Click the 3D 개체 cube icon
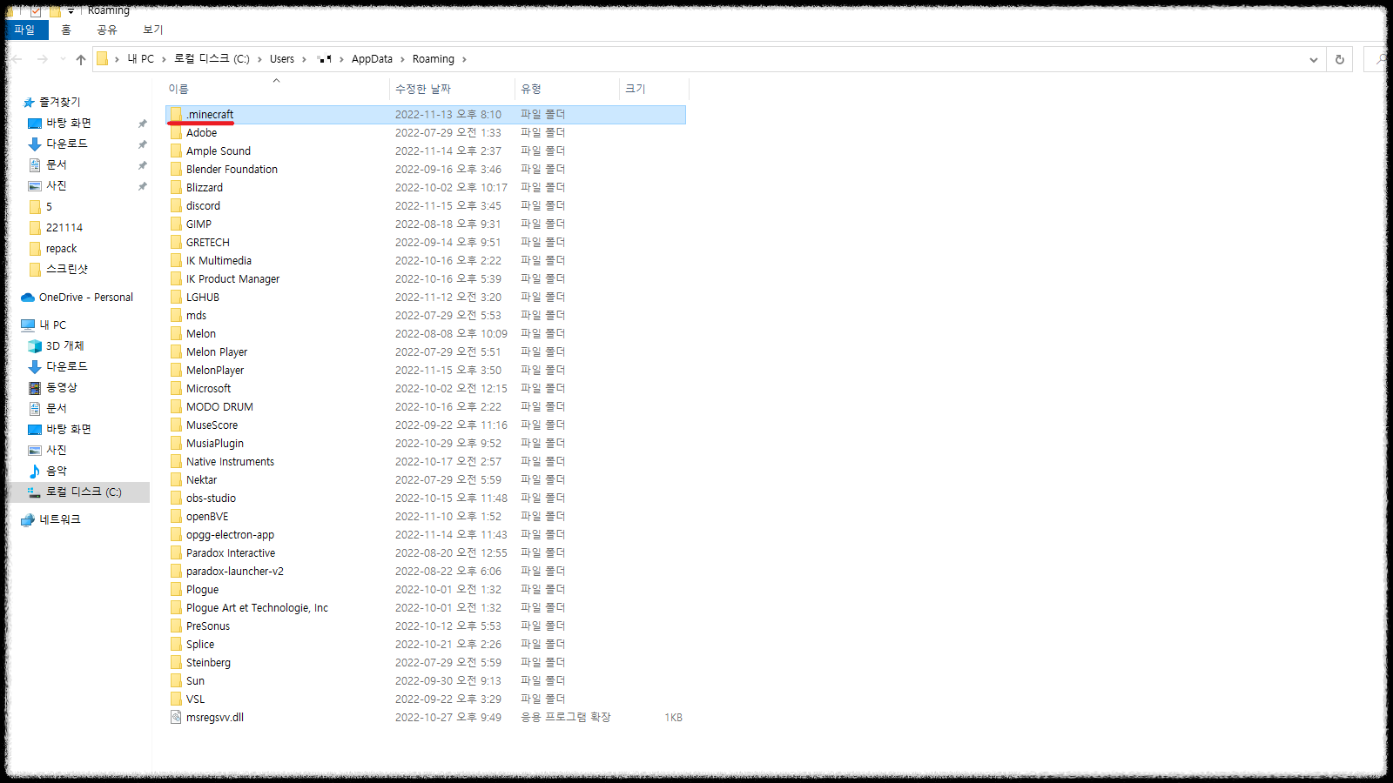This screenshot has height=783, width=1393. point(35,345)
